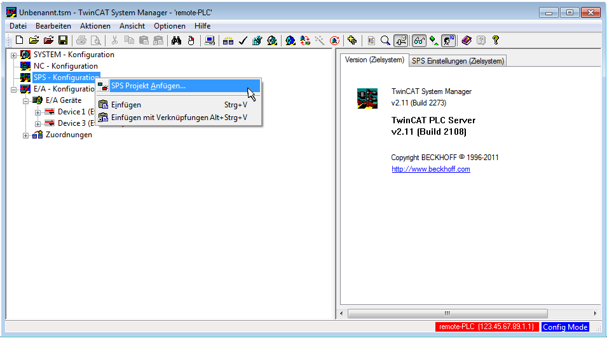Click the checkmark Check Configuration icon
This screenshot has height=338, width=607.
[243, 41]
